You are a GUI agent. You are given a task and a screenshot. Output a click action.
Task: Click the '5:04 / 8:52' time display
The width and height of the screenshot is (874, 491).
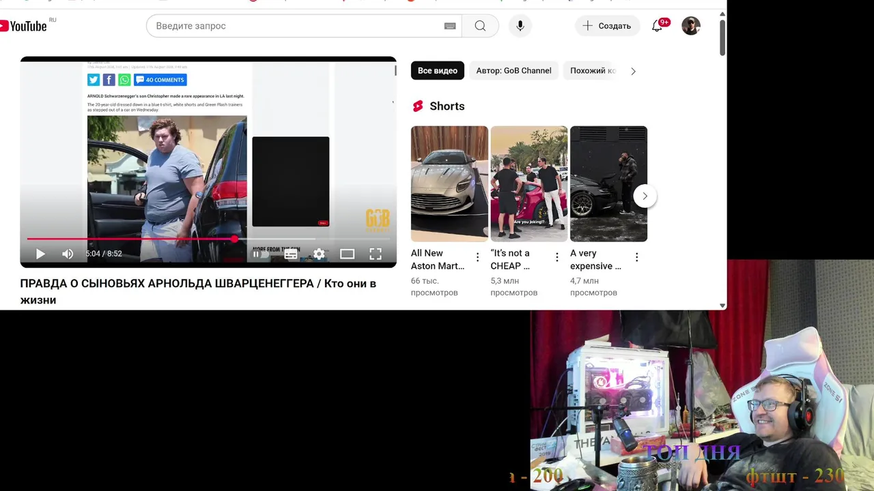click(x=104, y=254)
